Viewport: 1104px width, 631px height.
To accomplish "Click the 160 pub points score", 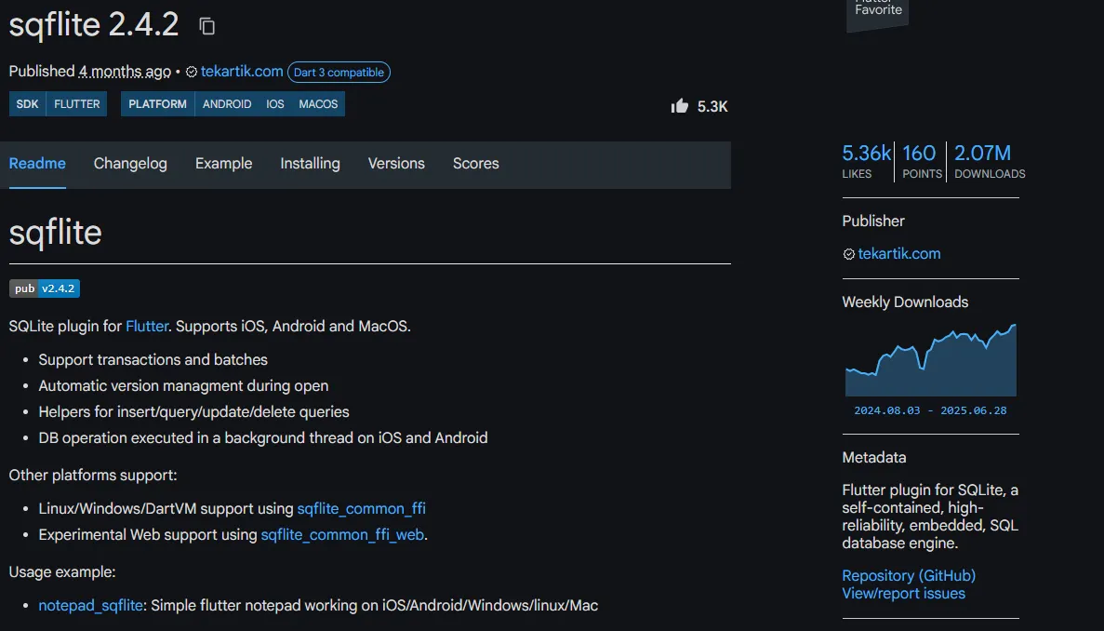I will 920,161.
